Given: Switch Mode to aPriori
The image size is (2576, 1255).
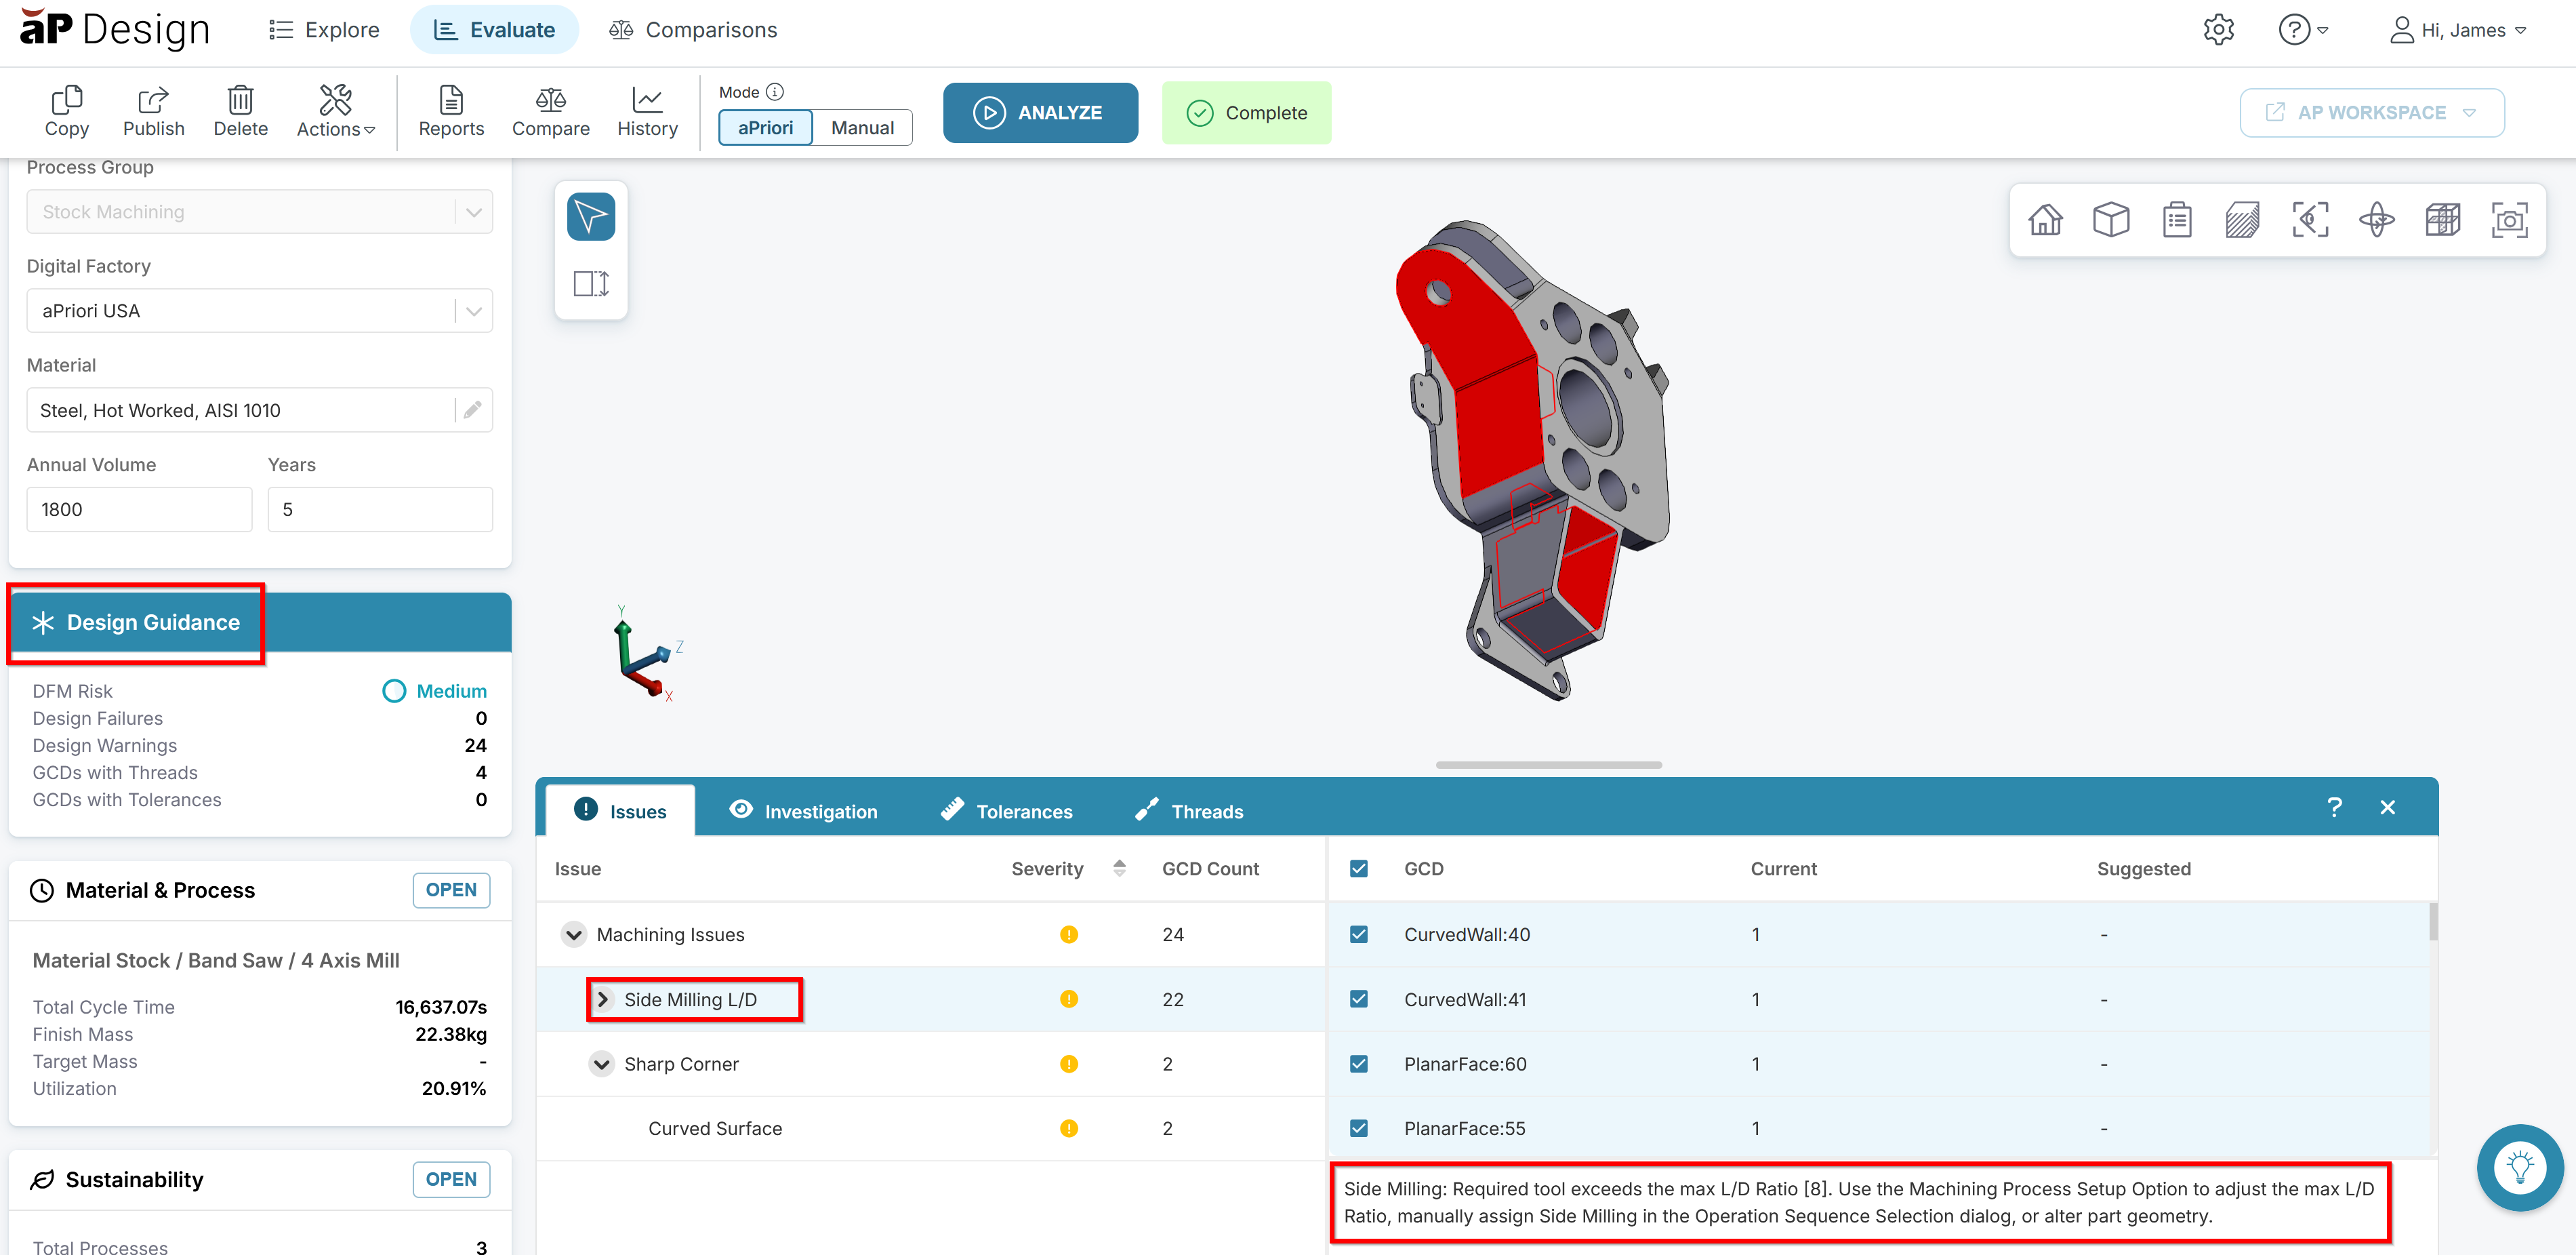Looking at the screenshot, I should (x=765, y=128).
